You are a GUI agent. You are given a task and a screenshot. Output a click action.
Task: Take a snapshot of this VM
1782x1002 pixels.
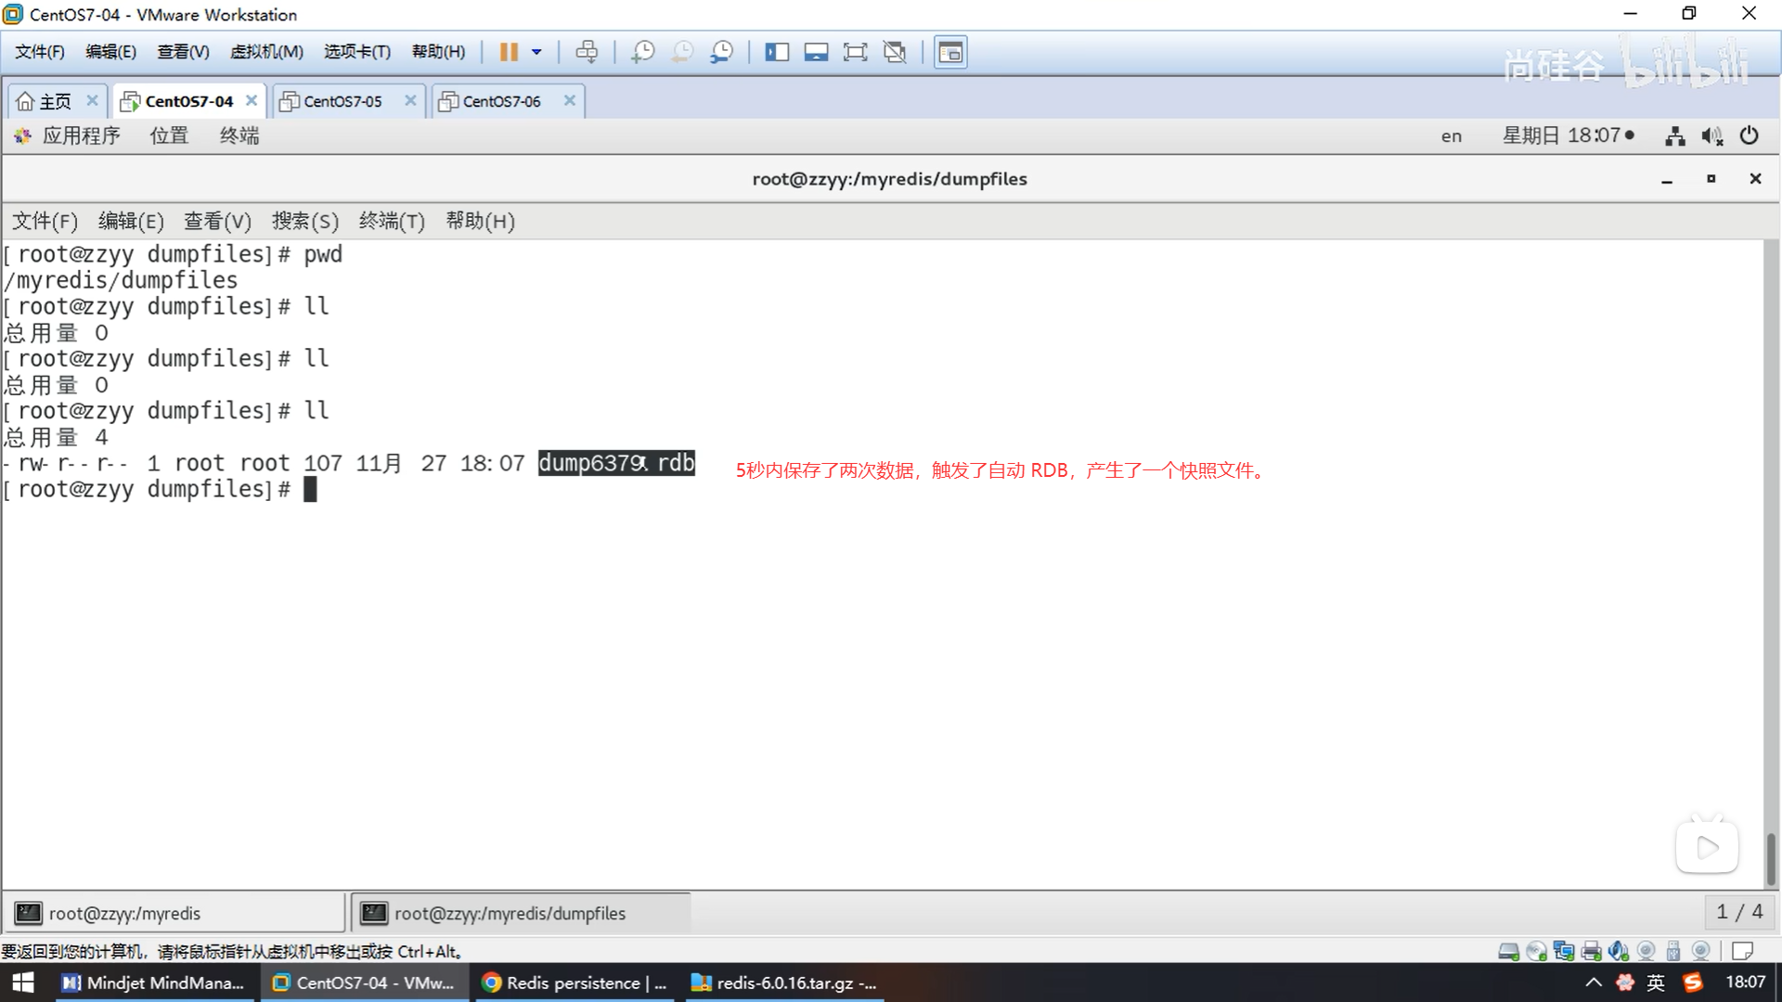[x=642, y=52]
